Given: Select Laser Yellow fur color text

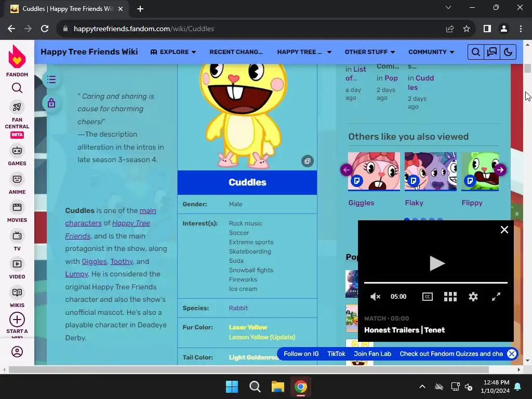Looking at the screenshot, I should [x=248, y=327].
